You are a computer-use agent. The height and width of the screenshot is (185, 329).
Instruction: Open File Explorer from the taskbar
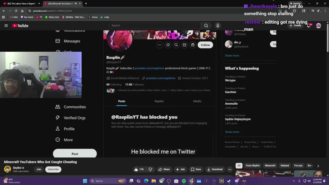click(x=154, y=181)
